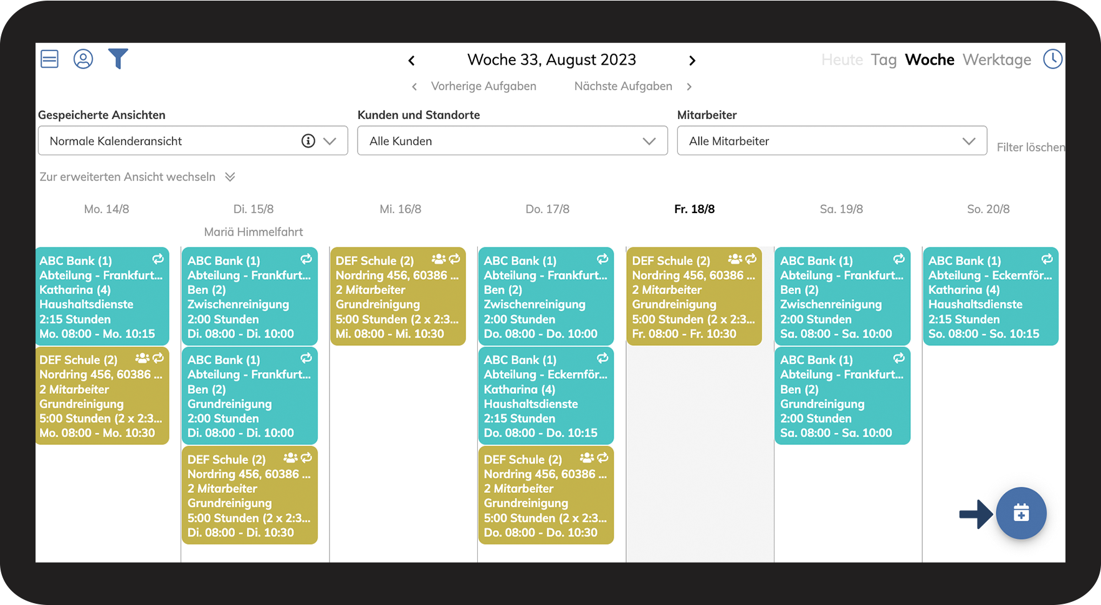Screen dimensions: 1101x605
Task: Switch to Tag view
Action: click(x=884, y=60)
